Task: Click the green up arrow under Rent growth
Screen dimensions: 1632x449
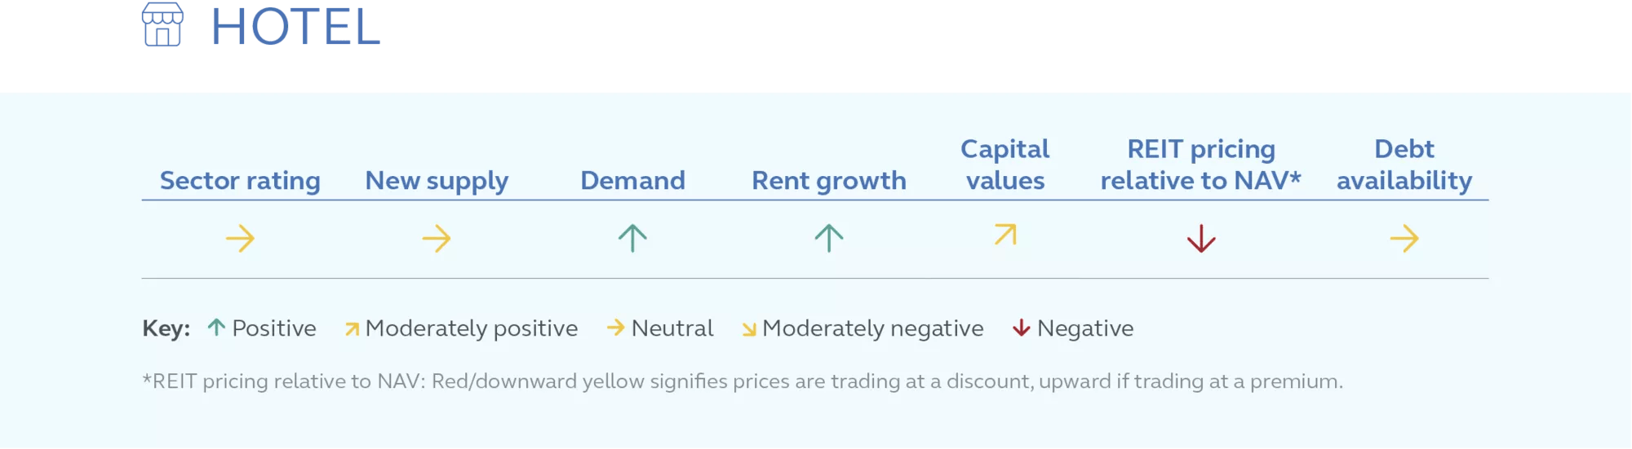Action: click(829, 238)
